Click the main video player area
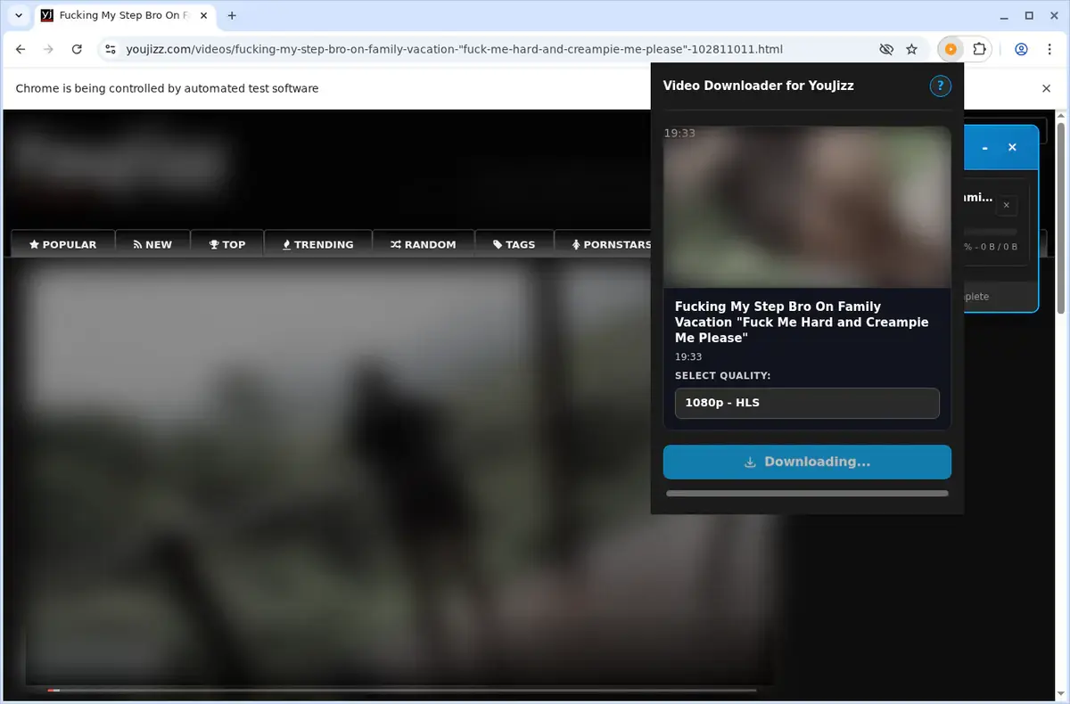This screenshot has width=1070, height=704. pos(399,472)
